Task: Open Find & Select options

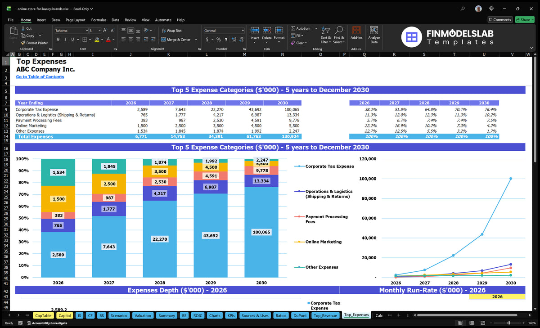Action: click(339, 34)
